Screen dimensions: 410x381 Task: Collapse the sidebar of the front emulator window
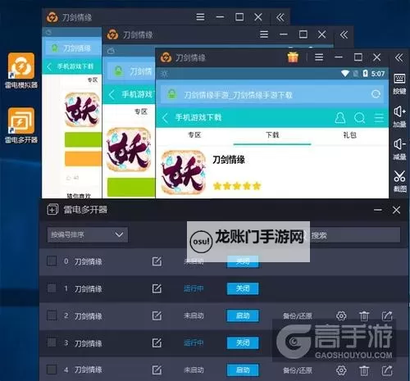(399, 57)
